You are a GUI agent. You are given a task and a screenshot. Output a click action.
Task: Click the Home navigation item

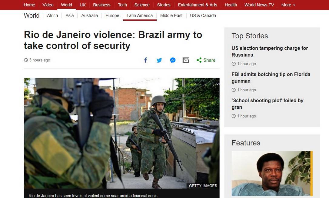click(29, 5)
